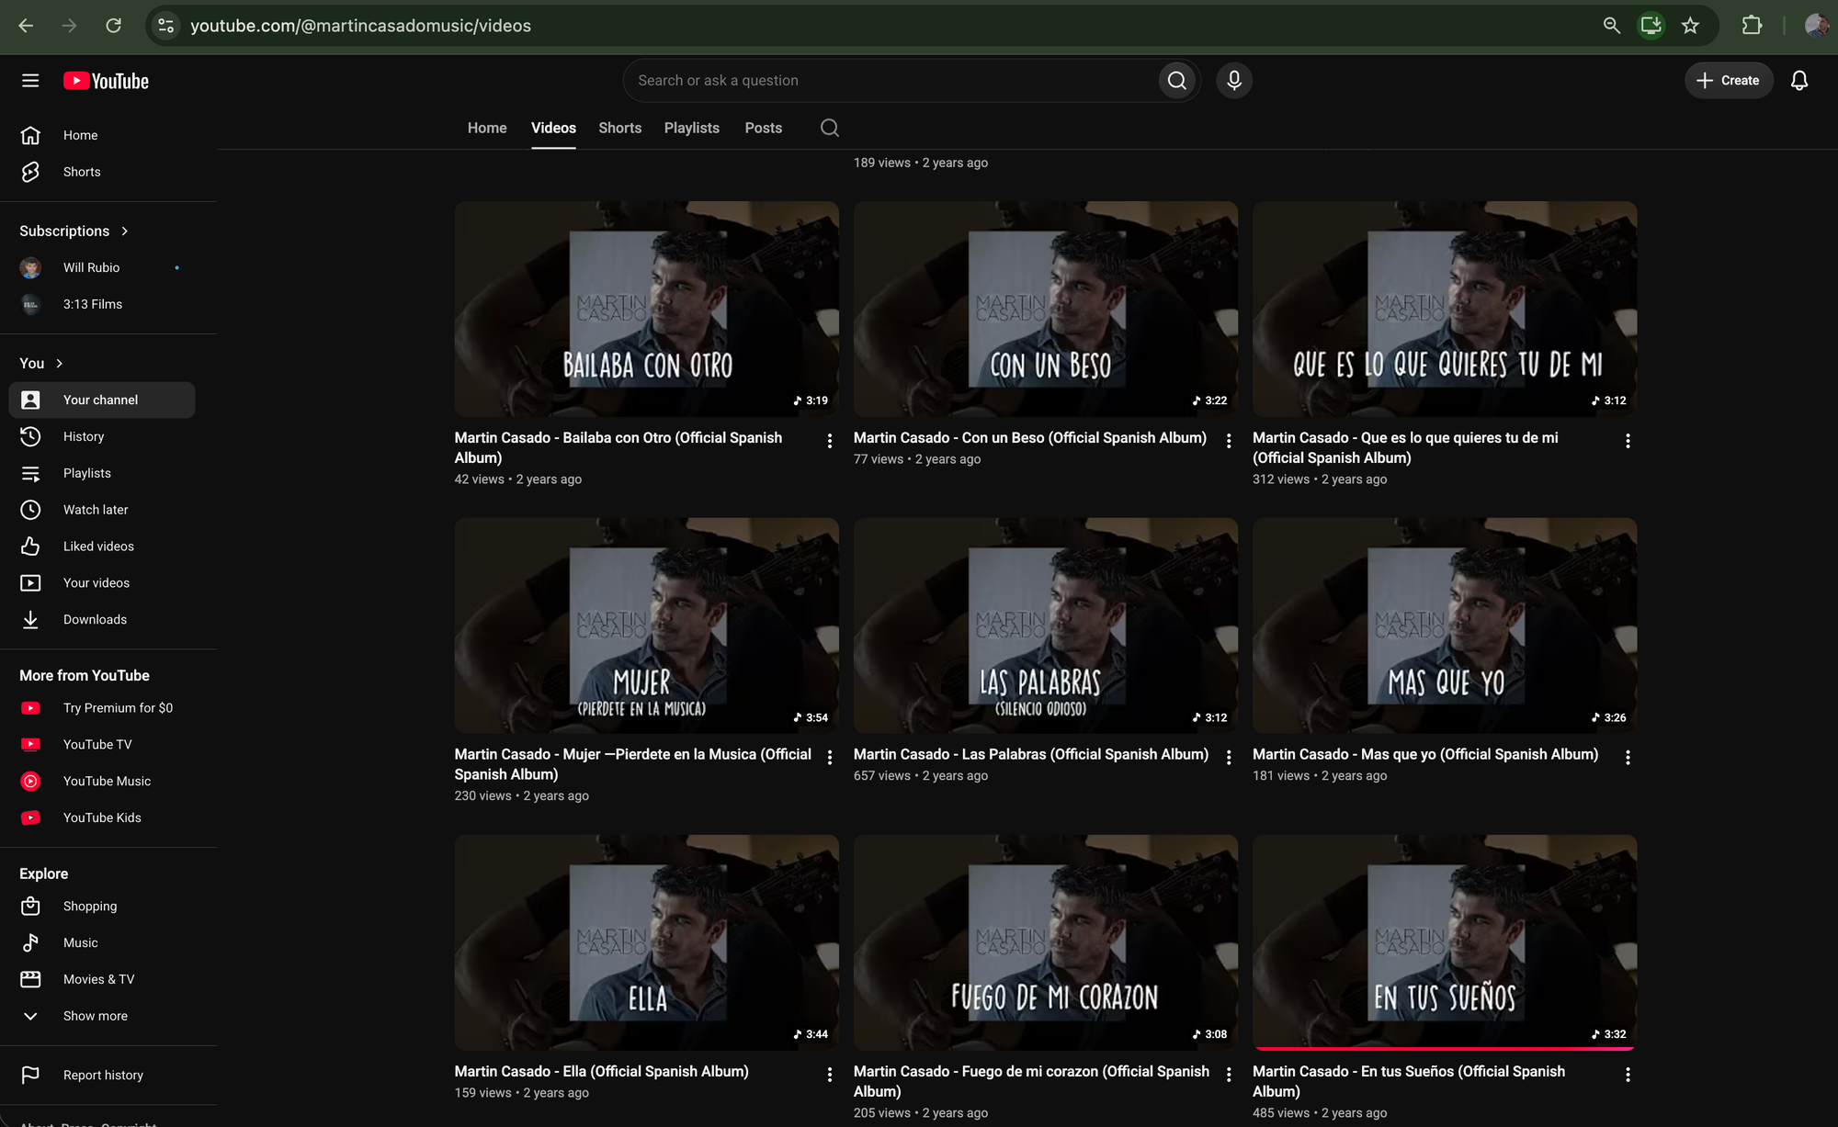
Task: Open Watch later list
Action: (102, 510)
